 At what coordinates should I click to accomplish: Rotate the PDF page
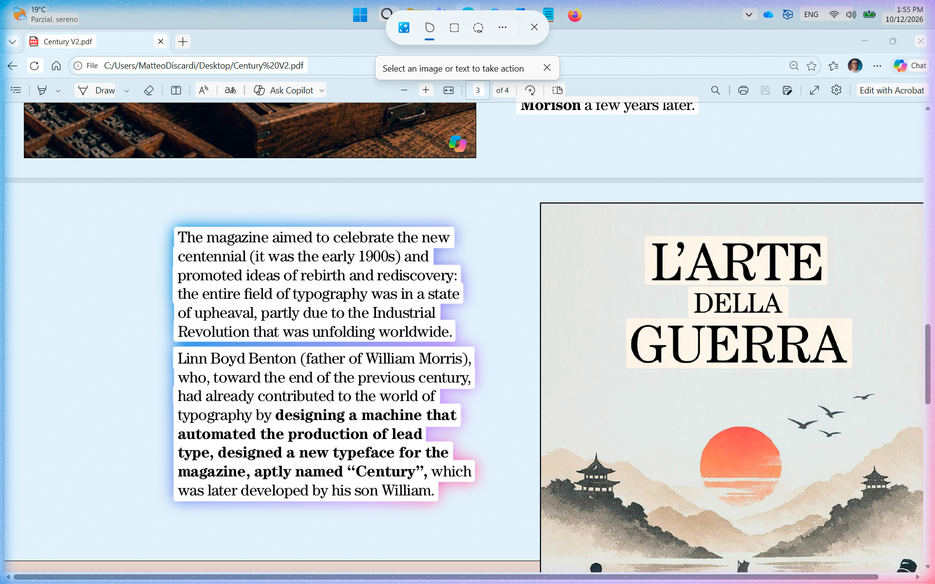(530, 90)
